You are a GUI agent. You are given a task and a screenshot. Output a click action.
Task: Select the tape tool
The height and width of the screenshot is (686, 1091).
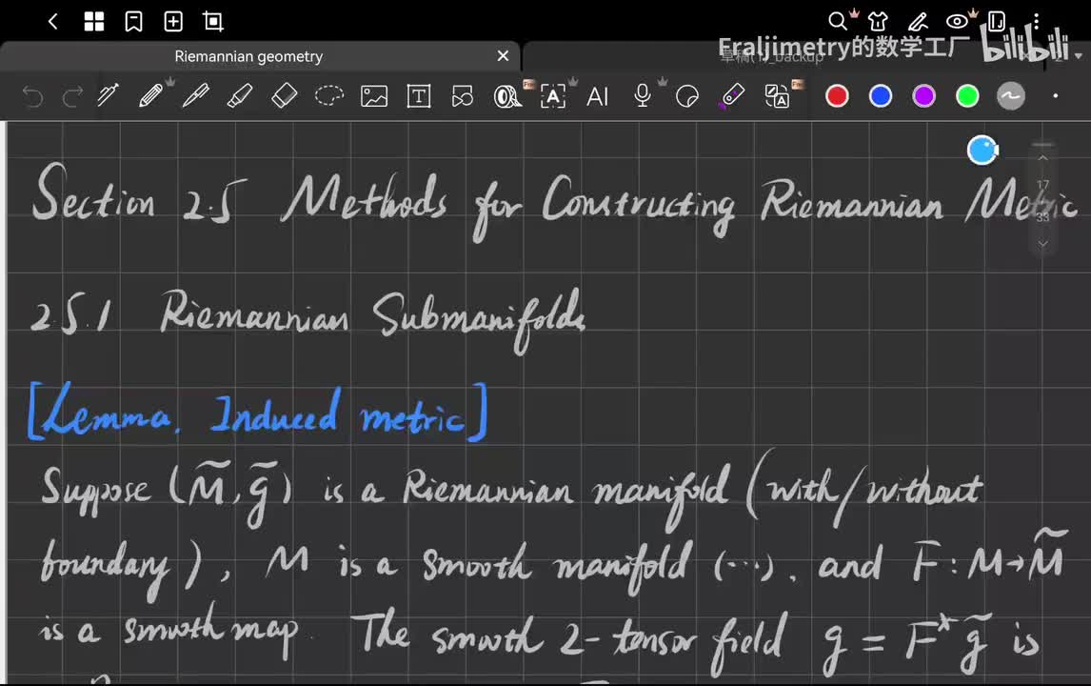coord(507,96)
